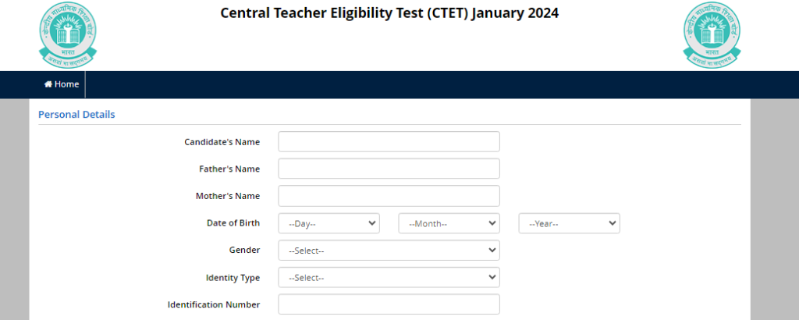Click the Identification Number label
Screen dimensions: 799x320
coord(214,304)
